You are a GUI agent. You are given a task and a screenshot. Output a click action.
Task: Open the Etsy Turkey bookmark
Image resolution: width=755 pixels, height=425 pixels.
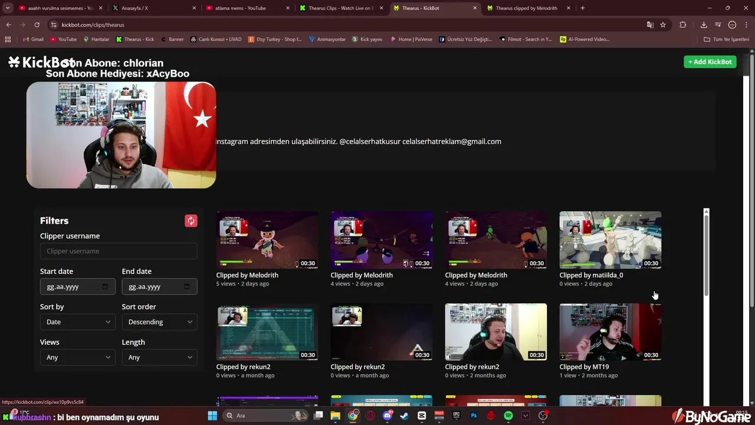[275, 40]
